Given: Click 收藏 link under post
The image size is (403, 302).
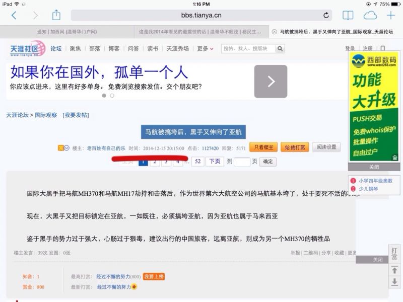Looking at the screenshot, I should (x=339, y=253).
